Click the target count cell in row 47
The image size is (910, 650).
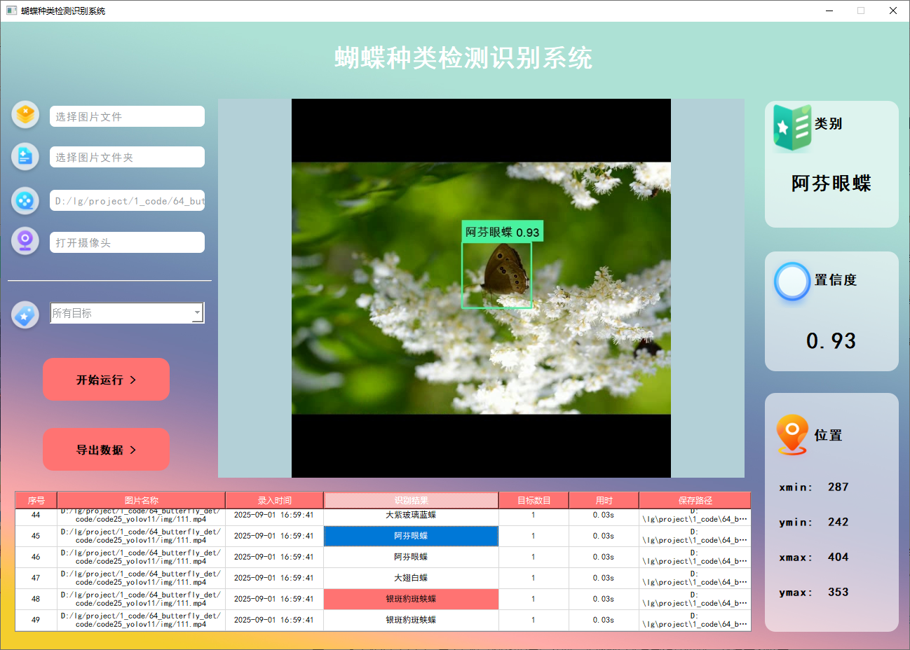[x=534, y=578]
